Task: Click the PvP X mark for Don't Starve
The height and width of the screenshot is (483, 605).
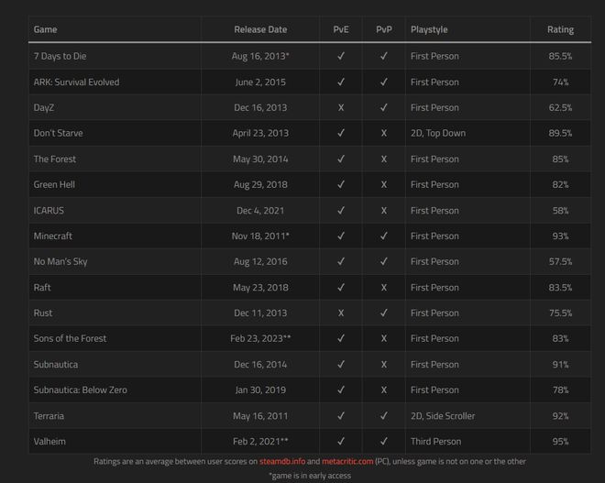Action: coord(383,133)
